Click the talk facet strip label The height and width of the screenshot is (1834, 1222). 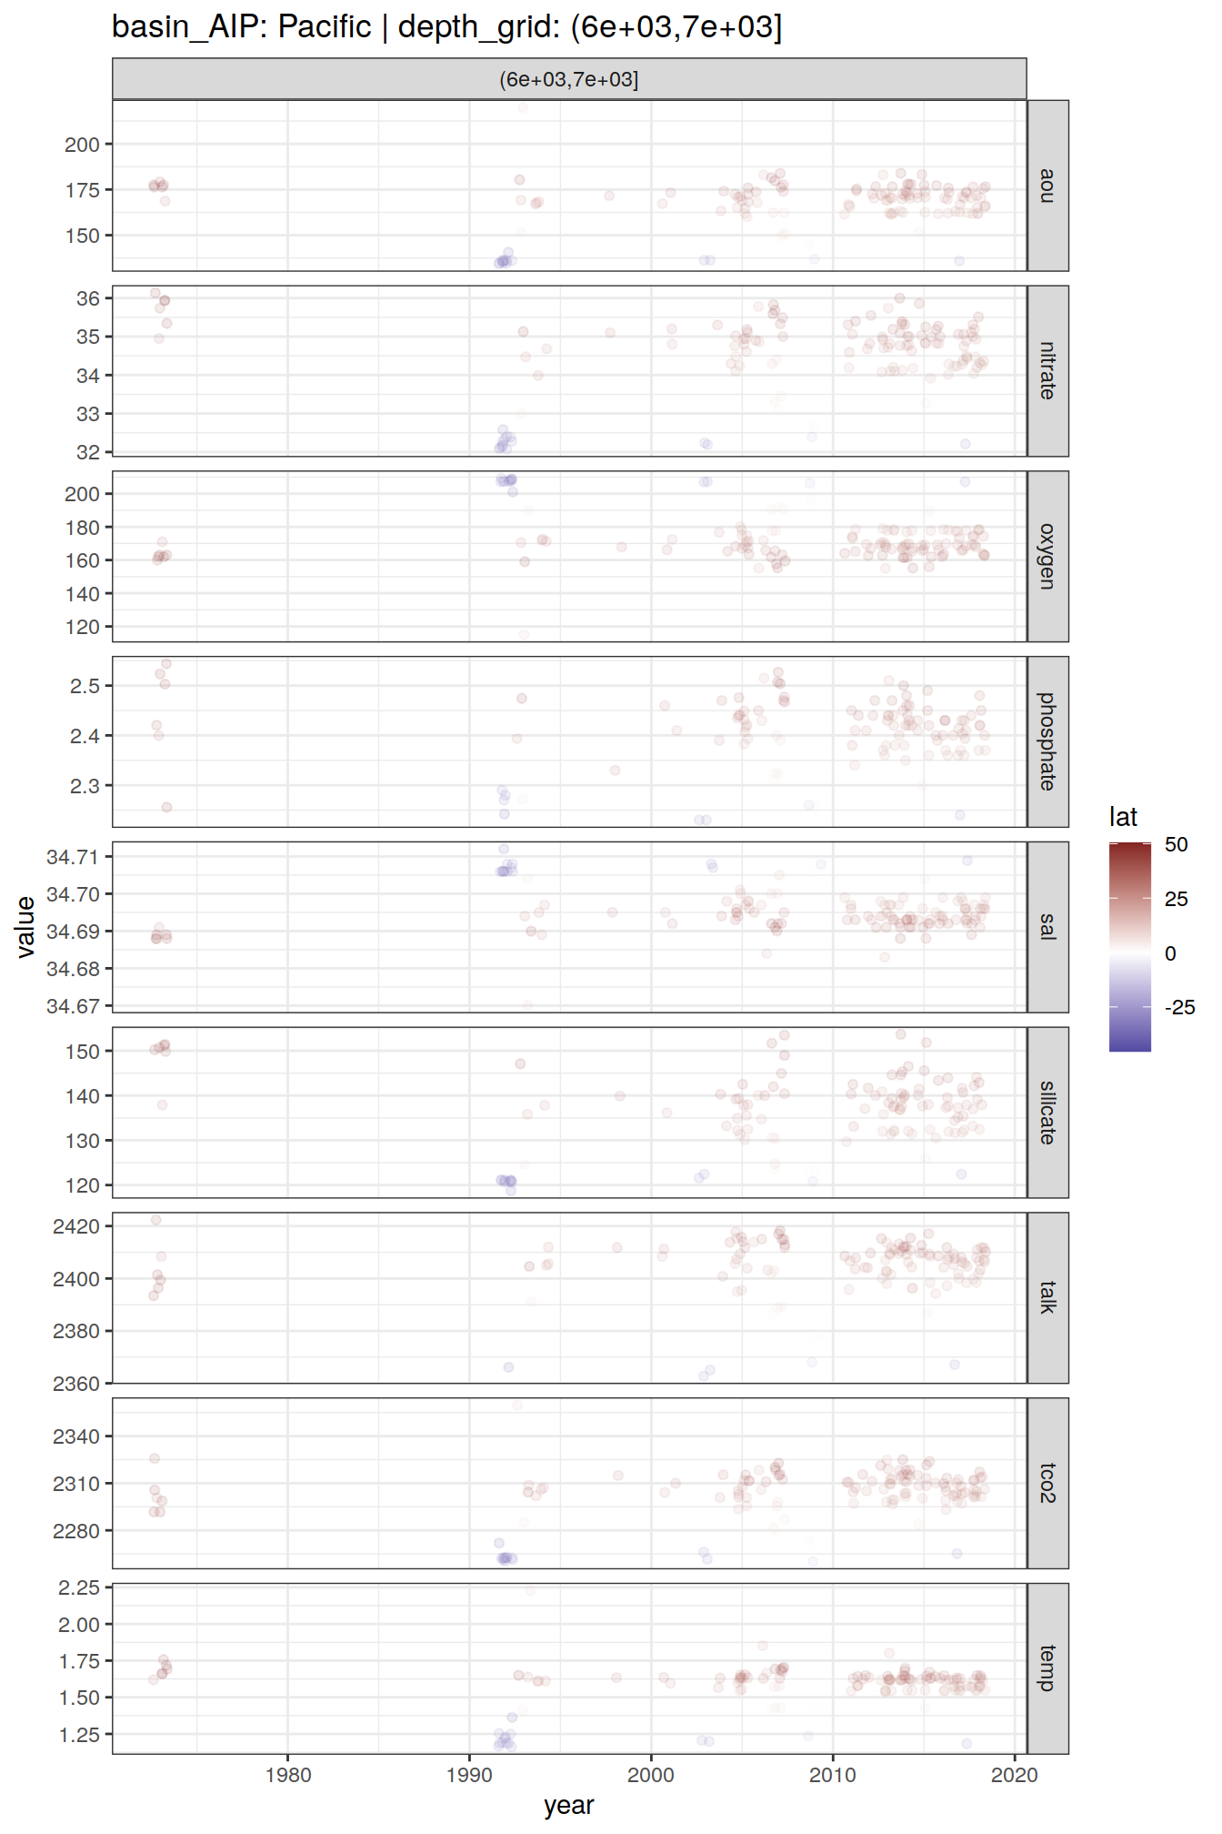coord(1047,1297)
